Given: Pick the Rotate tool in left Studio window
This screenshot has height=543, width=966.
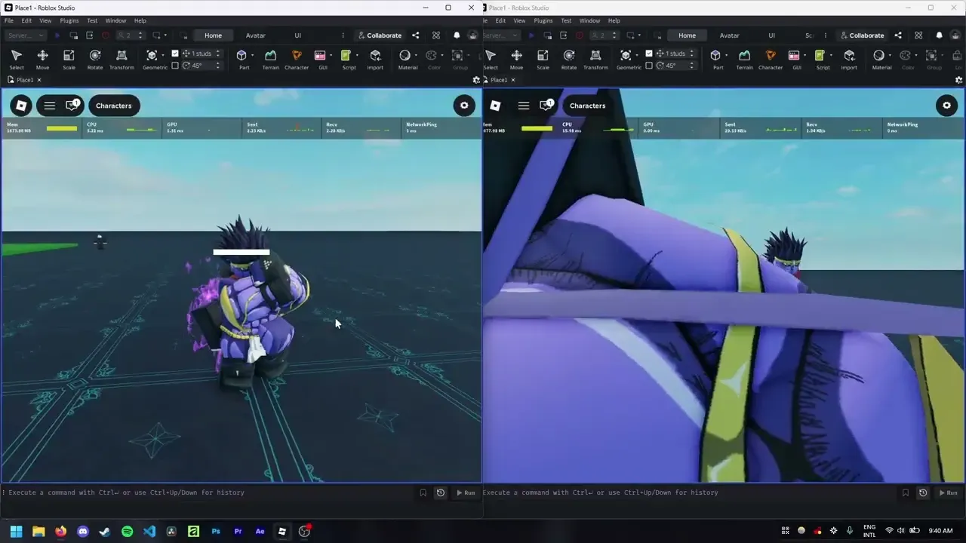Looking at the screenshot, I should tap(95, 59).
